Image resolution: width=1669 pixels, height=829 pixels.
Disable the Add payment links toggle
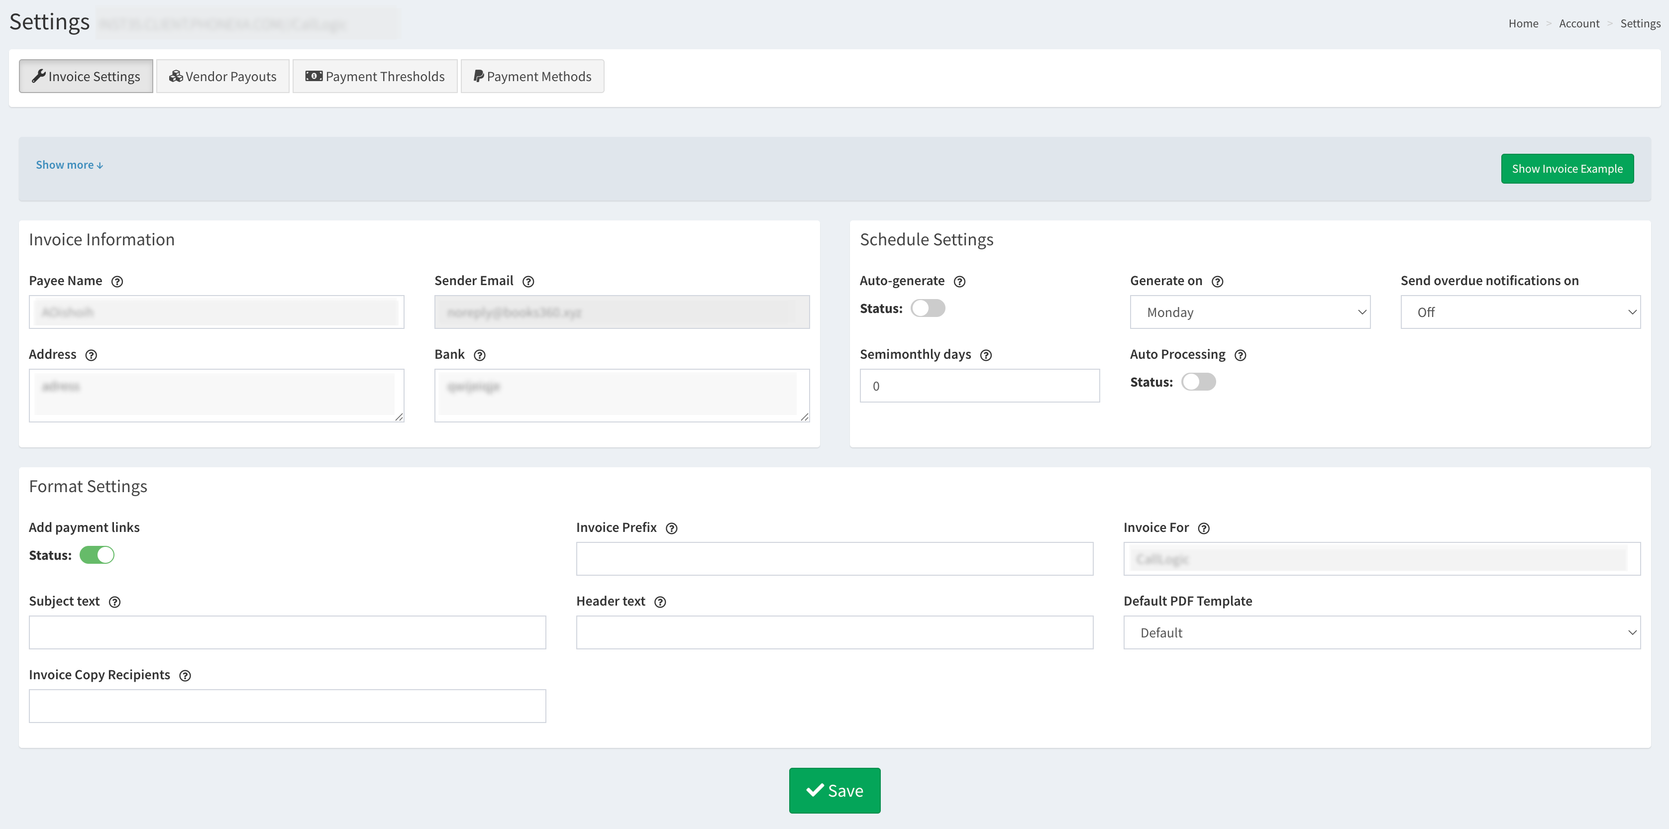tap(97, 555)
